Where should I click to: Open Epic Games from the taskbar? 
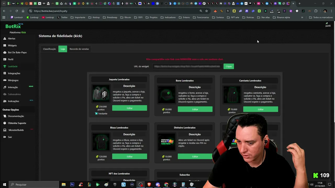pyautogui.click(x=115, y=185)
